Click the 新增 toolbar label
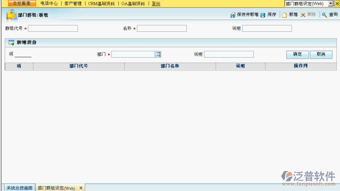The width and height of the screenshot is (340, 191). 293,15
